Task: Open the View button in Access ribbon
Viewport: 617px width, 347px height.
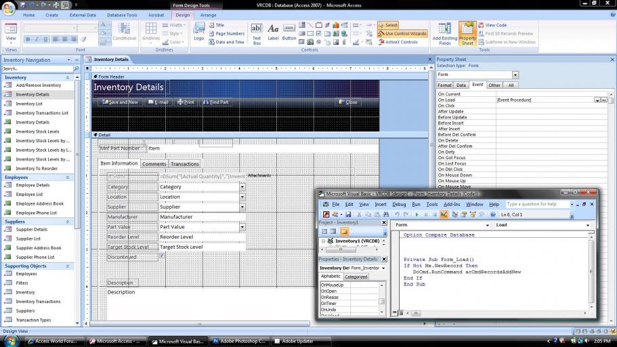Action: 11,33
